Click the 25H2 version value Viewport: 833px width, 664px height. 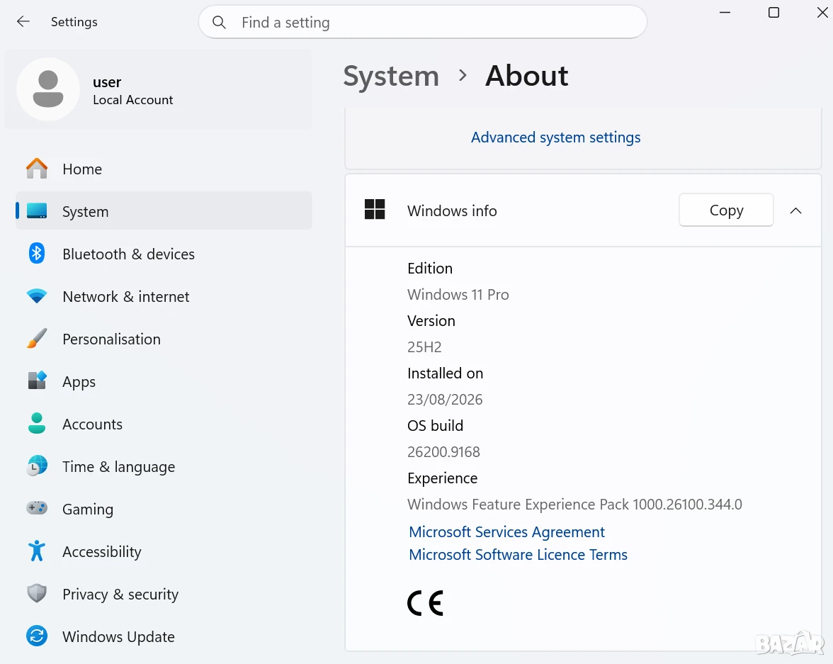point(424,347)
